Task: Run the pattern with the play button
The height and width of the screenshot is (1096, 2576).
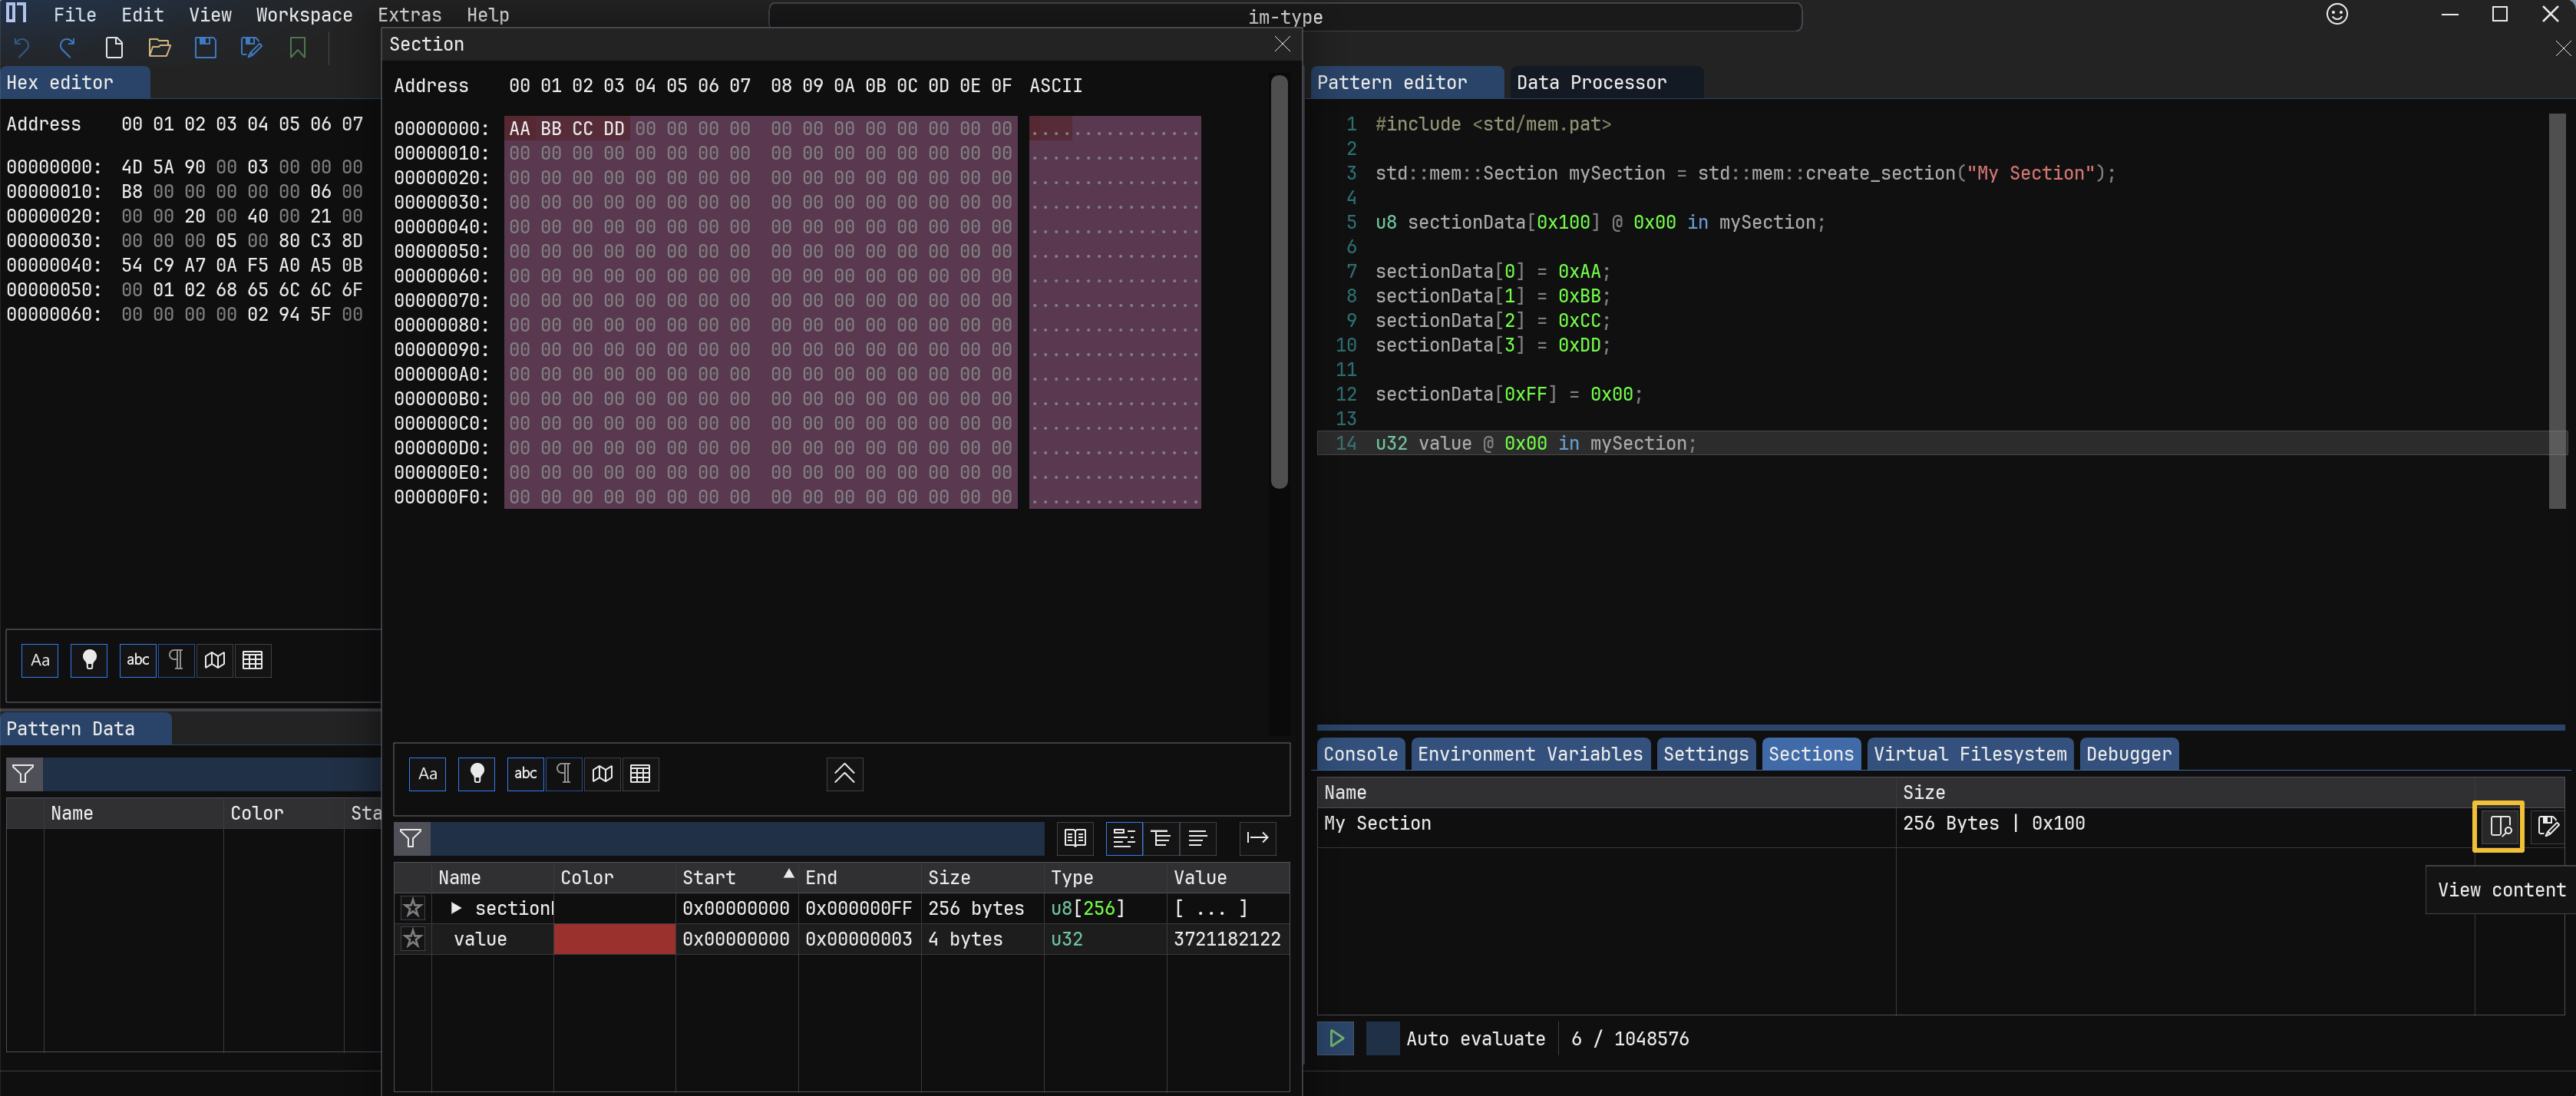Action: pyautogui.click(x=1335, y=1038)
